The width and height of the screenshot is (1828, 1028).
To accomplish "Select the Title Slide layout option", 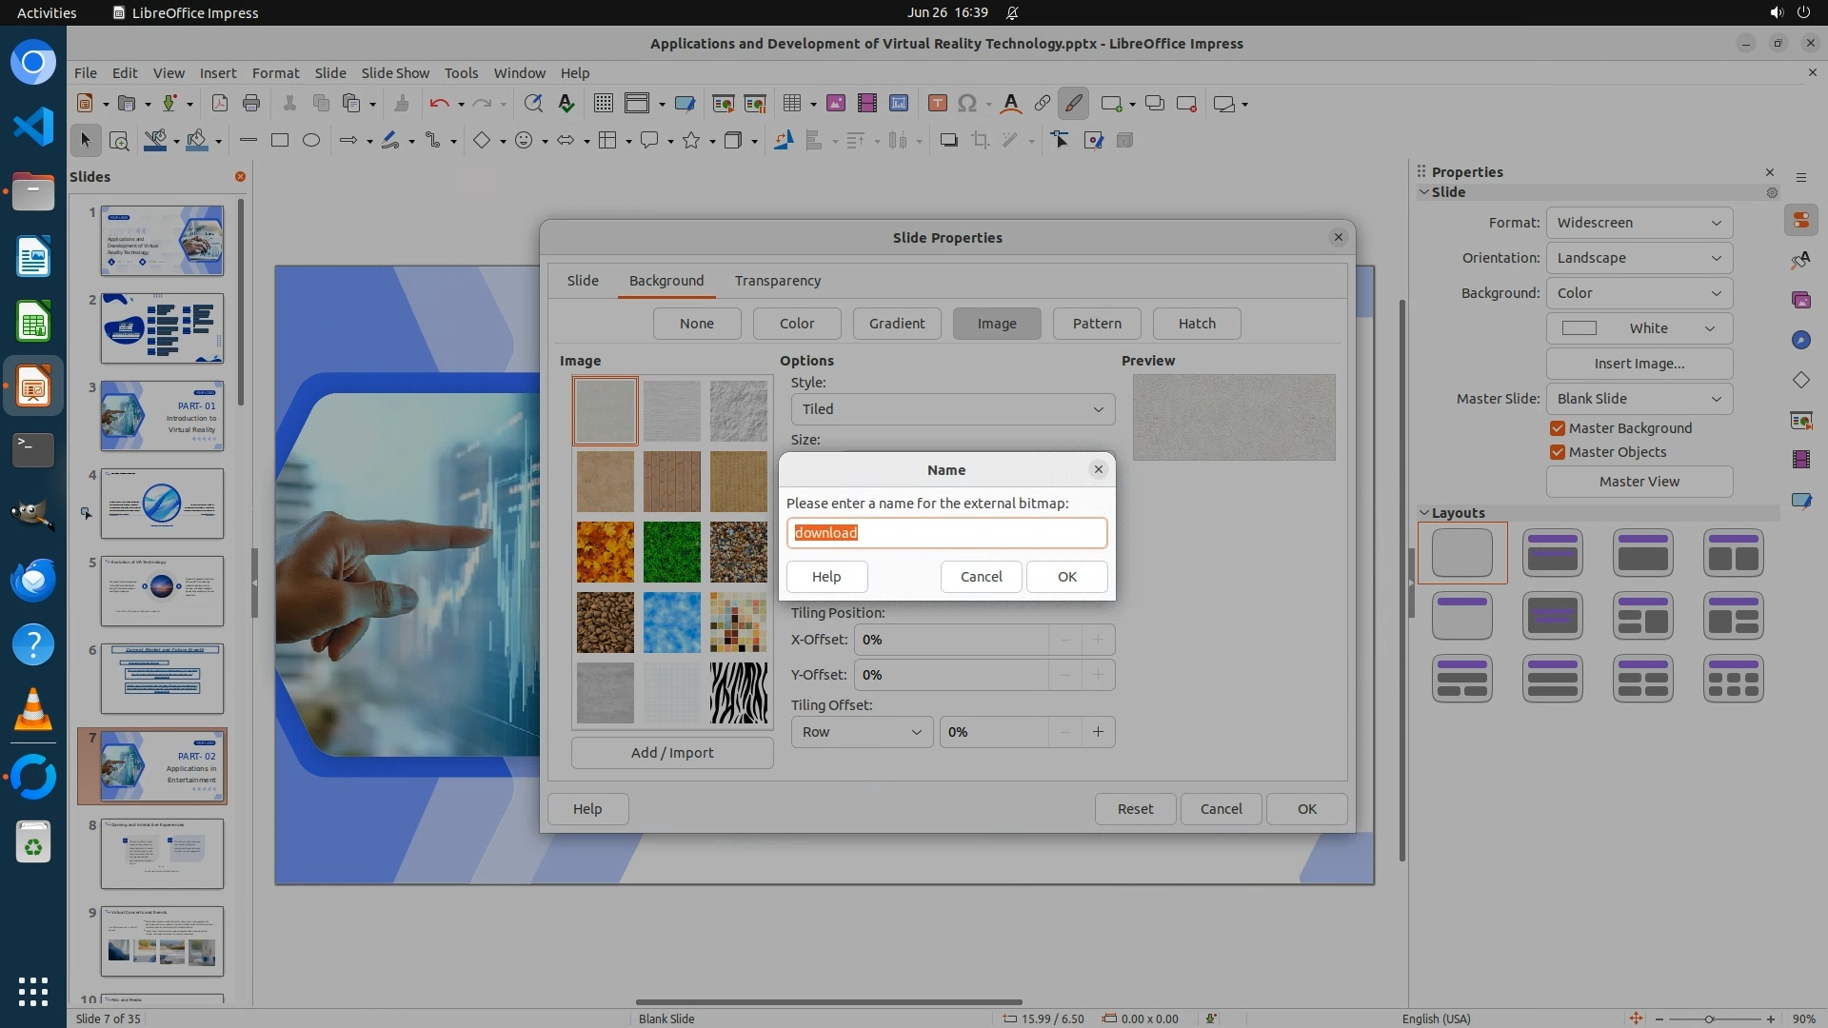I will (1552, 553).
